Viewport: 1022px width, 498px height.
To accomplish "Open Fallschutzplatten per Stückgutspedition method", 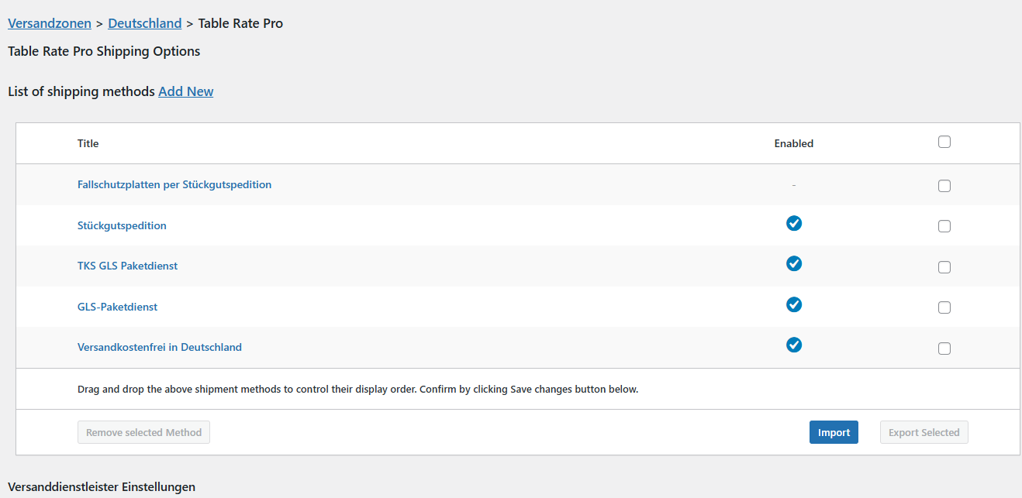I will pos(174,184).
